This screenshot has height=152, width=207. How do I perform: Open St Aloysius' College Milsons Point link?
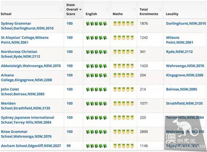pos(25,40)
